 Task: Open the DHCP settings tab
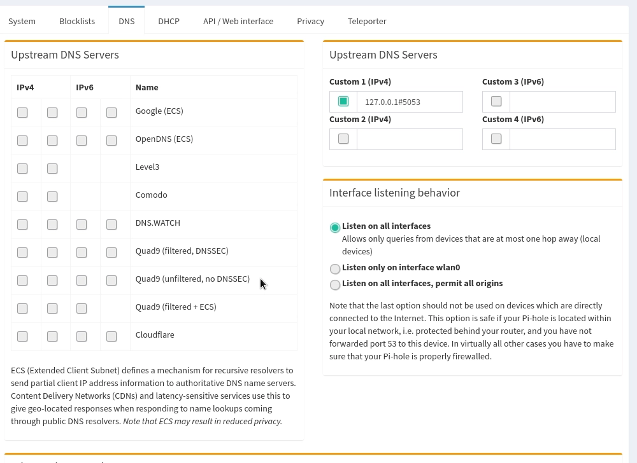coord(169,21)
